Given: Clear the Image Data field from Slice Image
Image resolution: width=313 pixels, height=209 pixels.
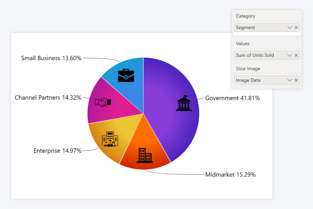Looking at the screenshot, I should tap(296, 80).
